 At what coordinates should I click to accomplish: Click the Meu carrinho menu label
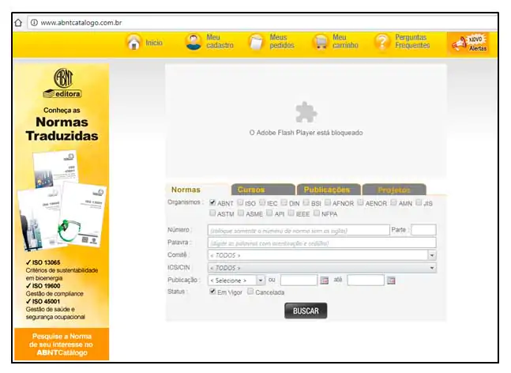[x=345, y=41]
